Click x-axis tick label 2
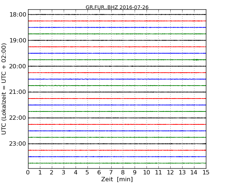 pyautogui.click(x=52, y=173)
